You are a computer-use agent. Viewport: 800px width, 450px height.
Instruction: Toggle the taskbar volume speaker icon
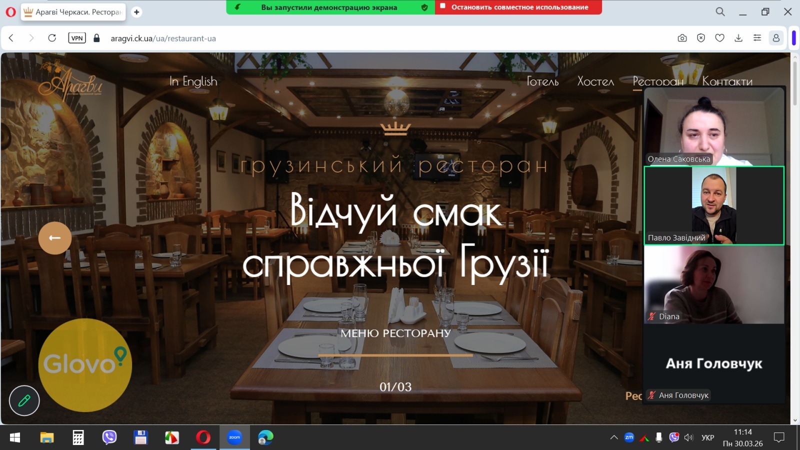point(688,437)
